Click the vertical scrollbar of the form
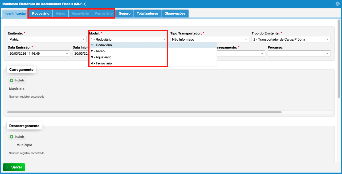 (339, 58)
